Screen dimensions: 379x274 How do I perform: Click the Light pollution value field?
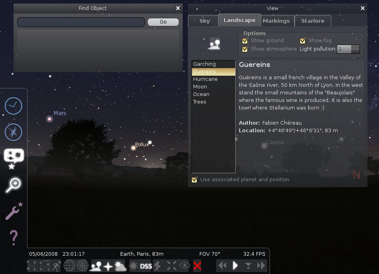coord(344,49)
